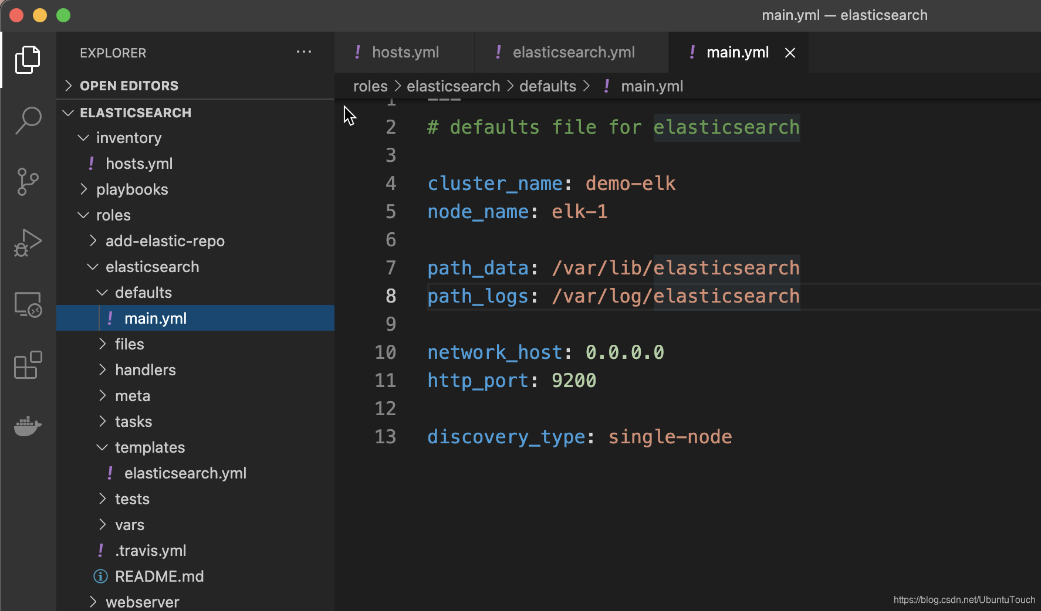This screenshot has height=611, width=1041.
Task: Open the Docker view icon
Action: (28, 426)
